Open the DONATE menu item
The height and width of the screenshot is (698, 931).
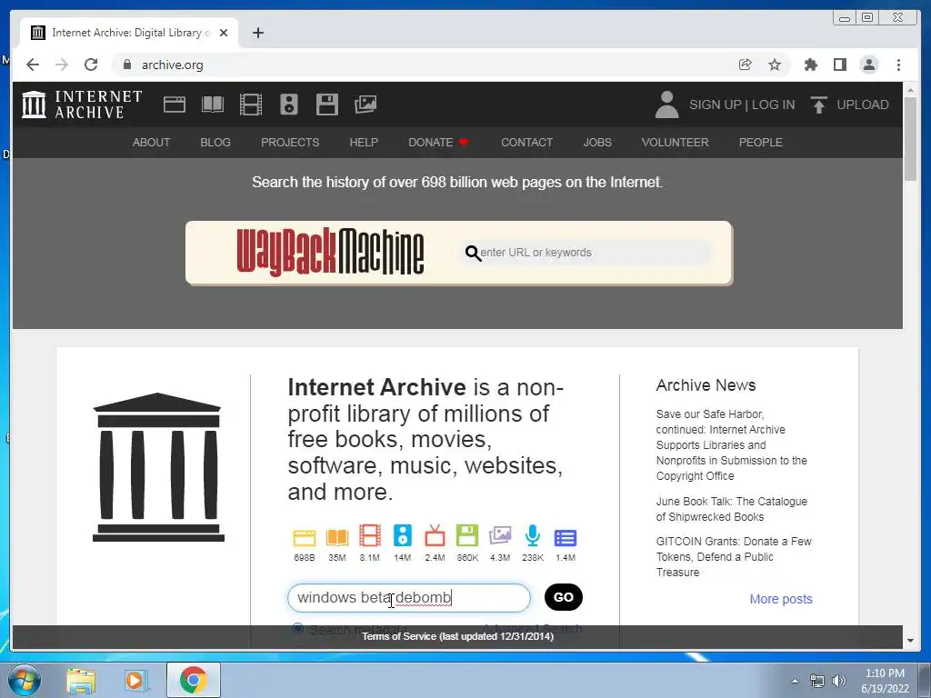pos(438,143)
